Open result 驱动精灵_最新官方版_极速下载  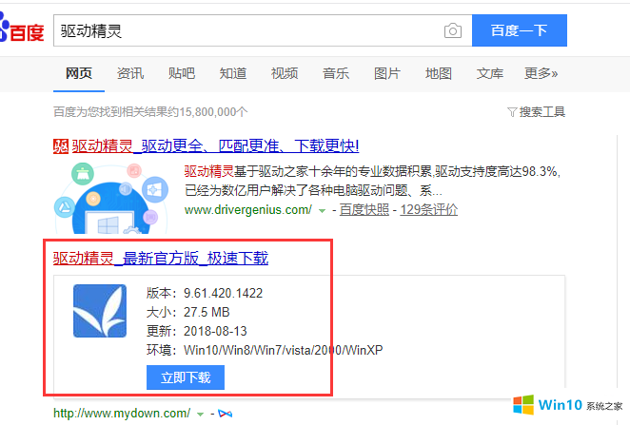click(161, 258)
